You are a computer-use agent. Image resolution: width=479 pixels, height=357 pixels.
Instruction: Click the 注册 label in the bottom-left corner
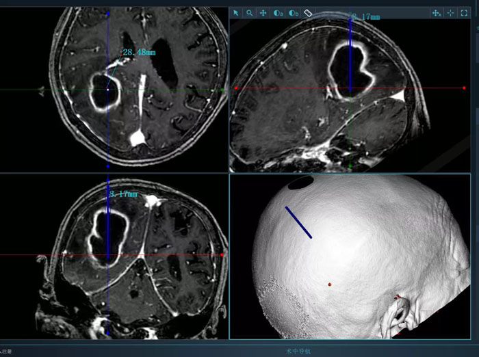(x=6, y=350)
